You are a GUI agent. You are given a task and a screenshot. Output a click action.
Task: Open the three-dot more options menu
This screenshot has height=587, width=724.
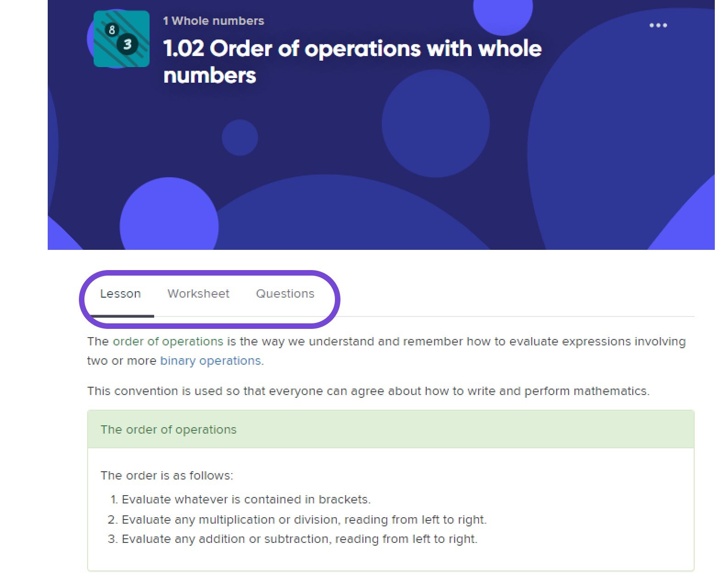point(658,26)
